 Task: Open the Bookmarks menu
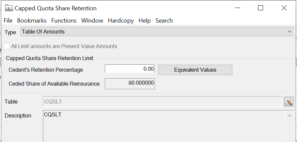(32, 21)
